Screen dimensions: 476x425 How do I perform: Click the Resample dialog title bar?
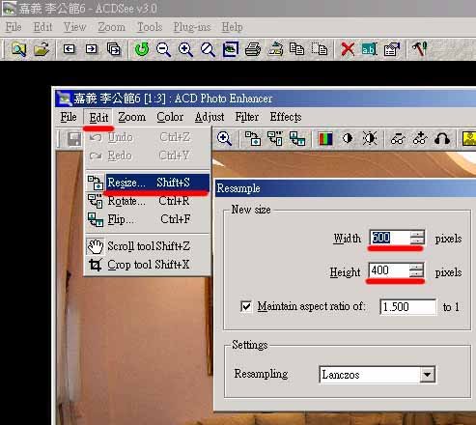tap(346, 188)
